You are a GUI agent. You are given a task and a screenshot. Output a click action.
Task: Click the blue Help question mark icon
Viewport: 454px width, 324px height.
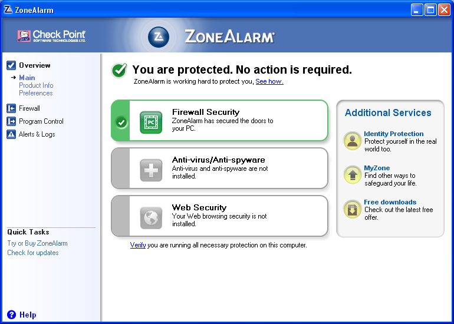coord(12,315)
